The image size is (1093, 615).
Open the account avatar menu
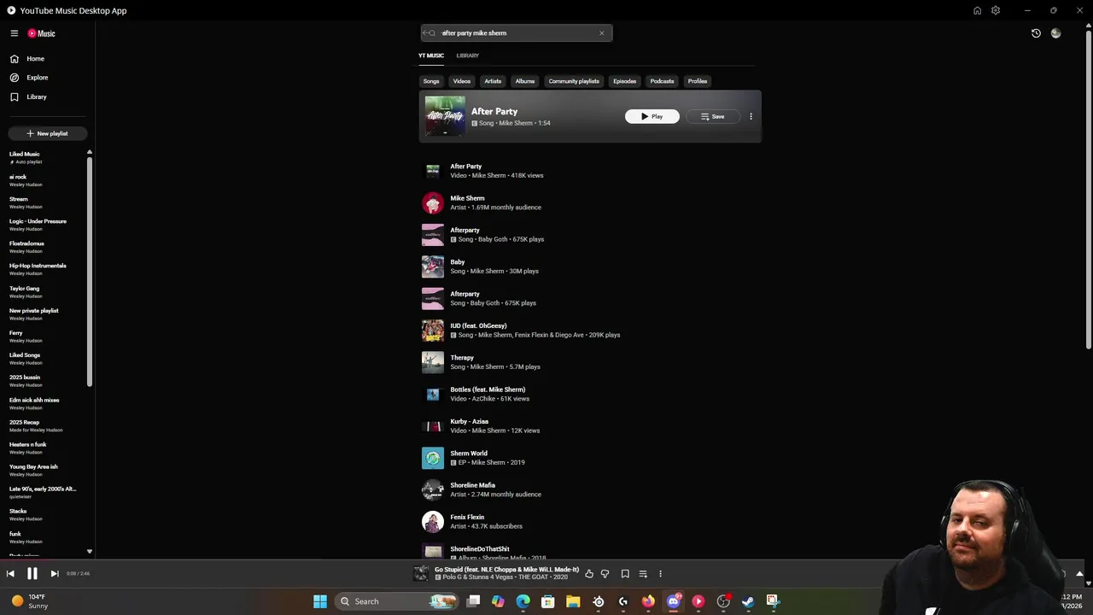[x=1056, y=33]
